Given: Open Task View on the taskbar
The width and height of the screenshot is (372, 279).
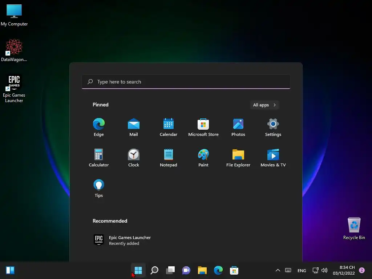Looking at the screenshot, I should pyautogui.click(x=170, y=270).
